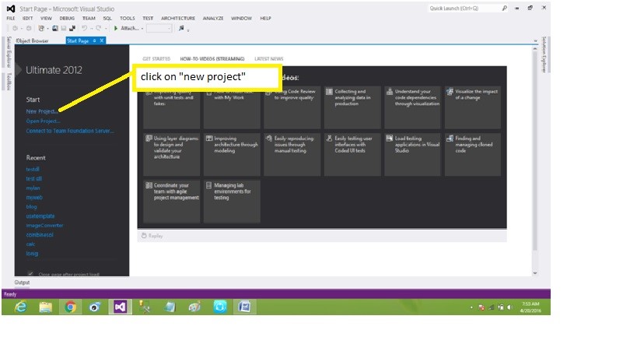Toggle Close page after project load checkbox

(x=30, y=274)
